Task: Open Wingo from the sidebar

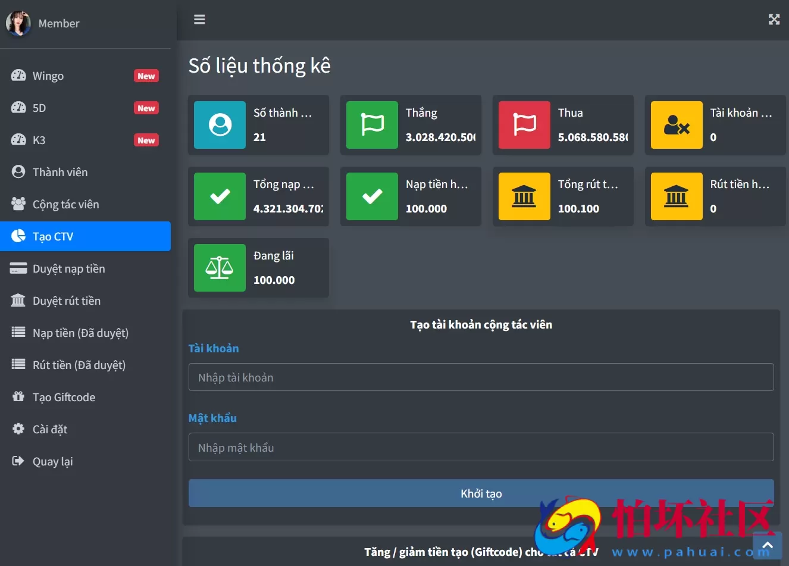Action: click(x=48, y=76)
